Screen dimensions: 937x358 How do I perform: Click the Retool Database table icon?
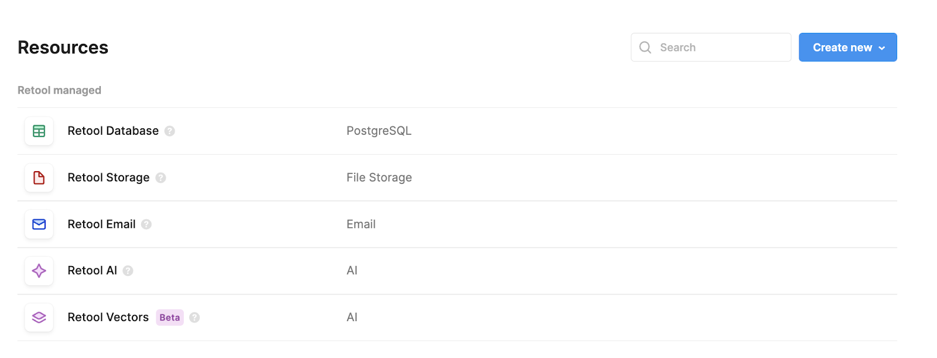click(39, 131)
